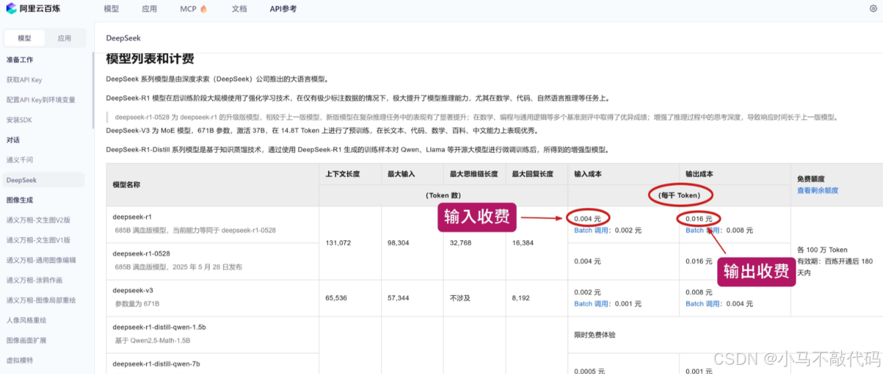
Task: Select the DeepSeek sidebar entry
Action: [x=43, y=180]
